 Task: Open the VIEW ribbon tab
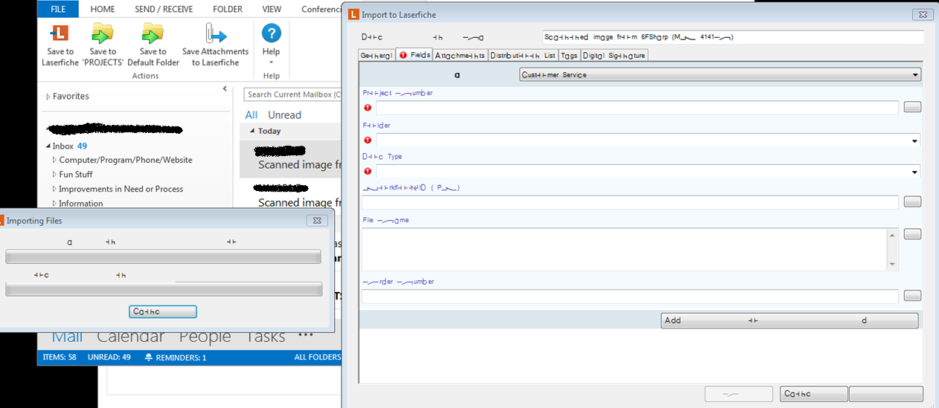[x=272, y=9]
